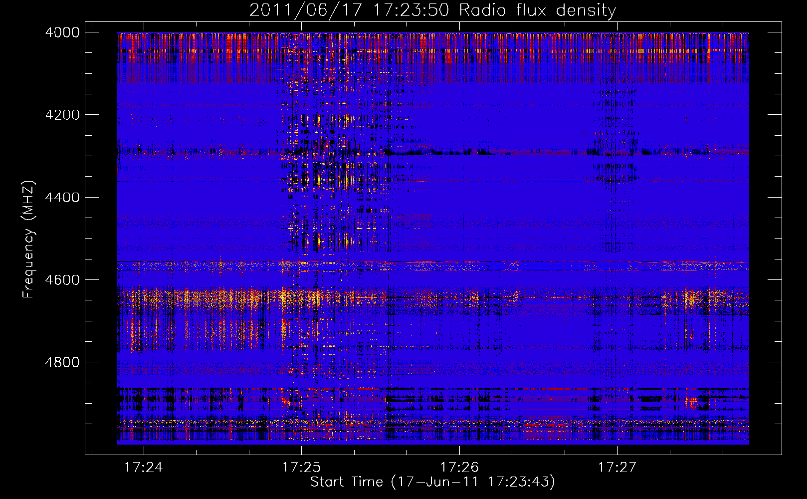Click the "Start Time (17-Jun-11 17:23:43)" axis label
This screenshot has width=807, height=499.
(x=432, y=482)
